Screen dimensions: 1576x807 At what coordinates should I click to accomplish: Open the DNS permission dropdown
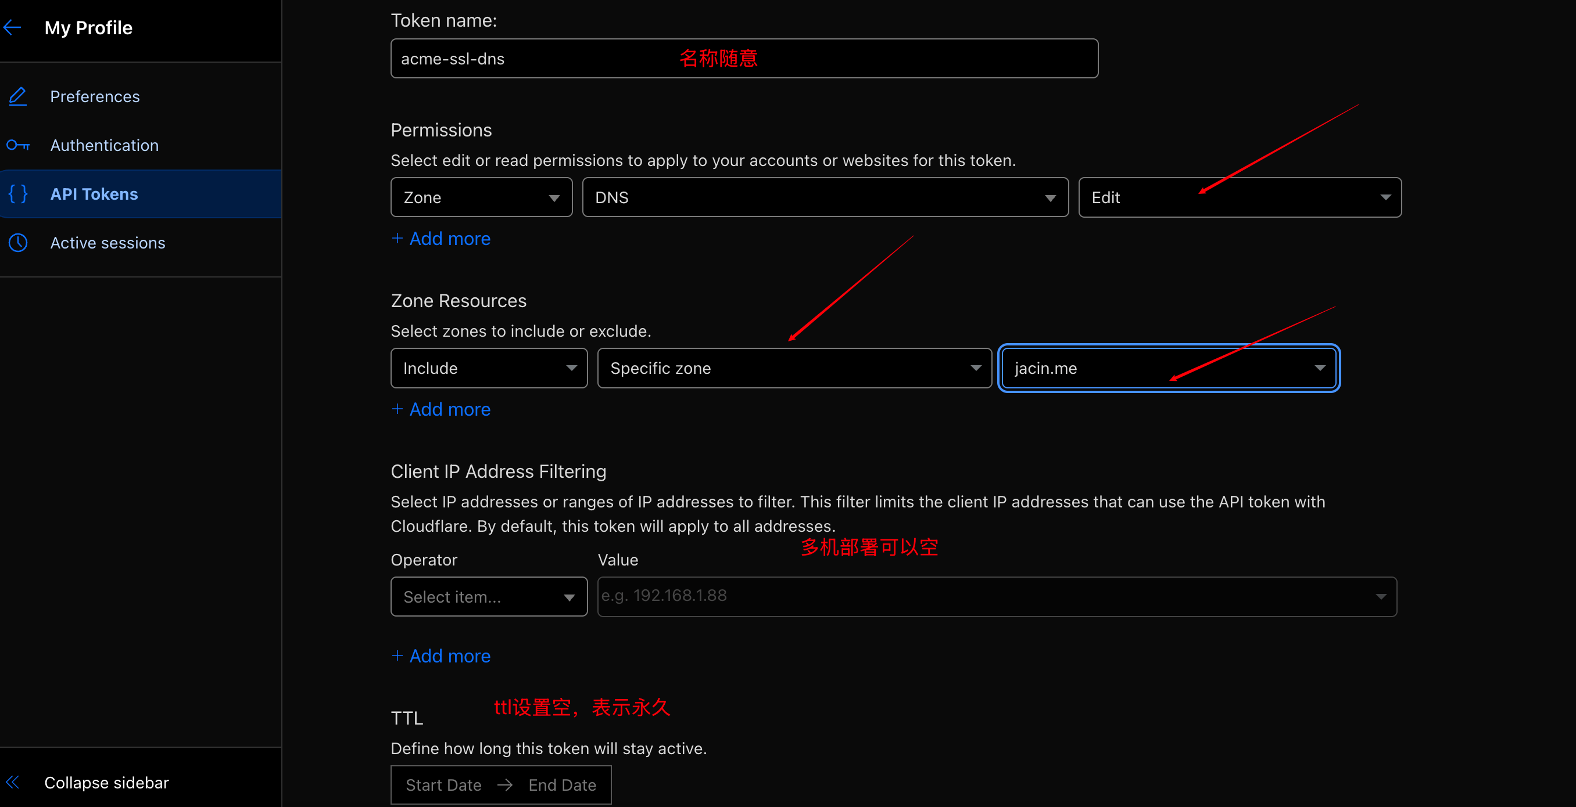click(x=825, y=197)
